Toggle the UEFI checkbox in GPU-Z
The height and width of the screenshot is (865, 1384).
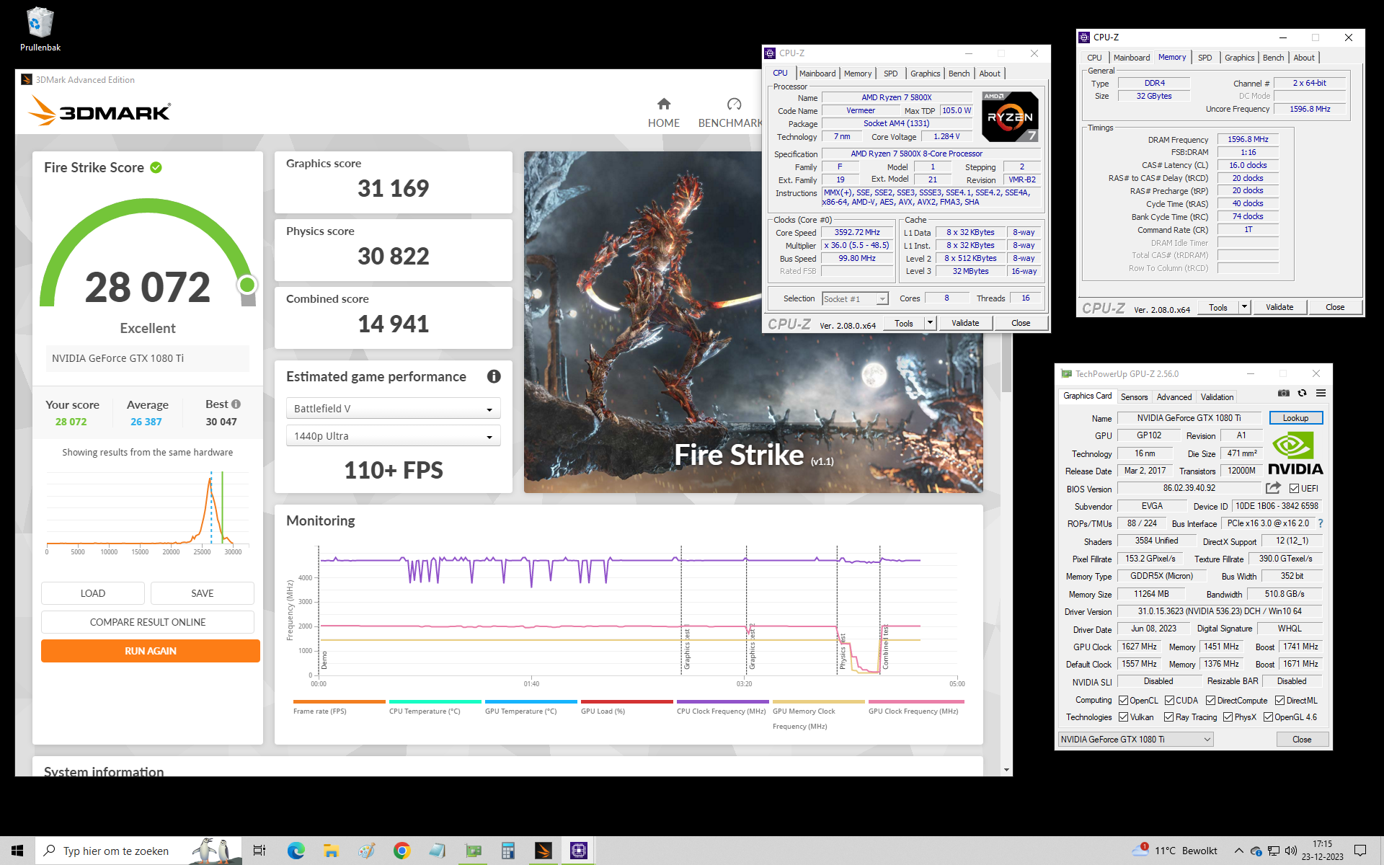point(1294,488)
